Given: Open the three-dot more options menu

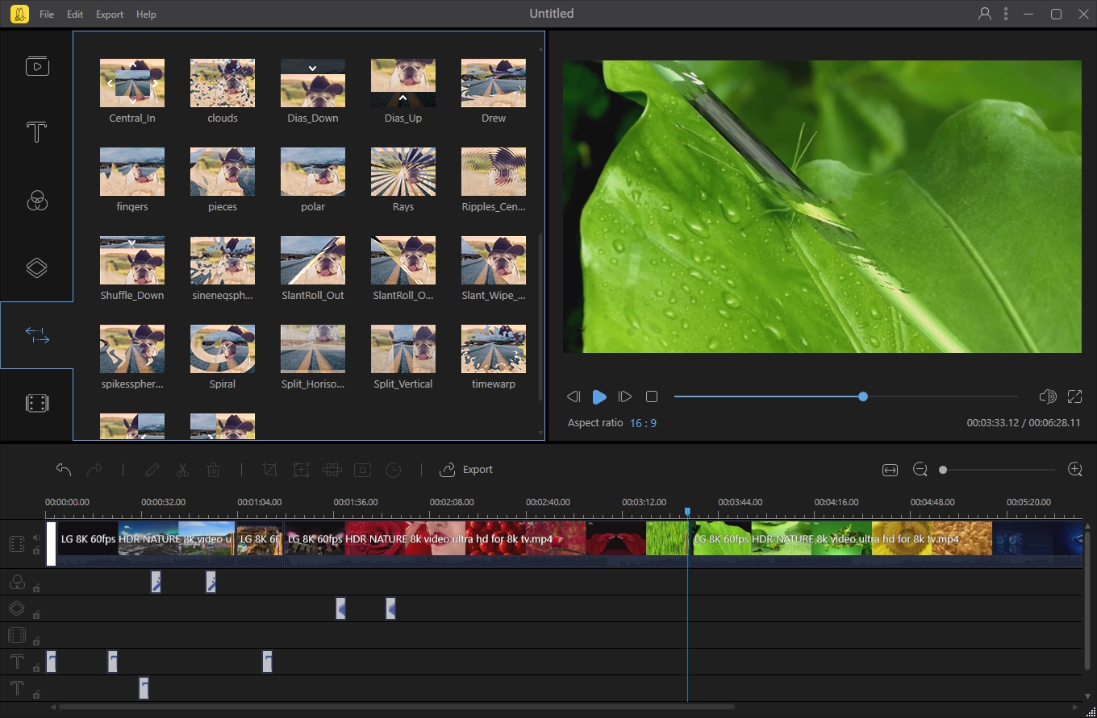Looking at the screenshot, I should [1006, 14].
